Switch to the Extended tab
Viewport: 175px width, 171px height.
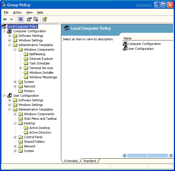click(x=71, y=161)
